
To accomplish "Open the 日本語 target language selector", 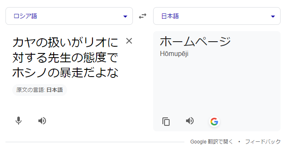I will point(217,16).
